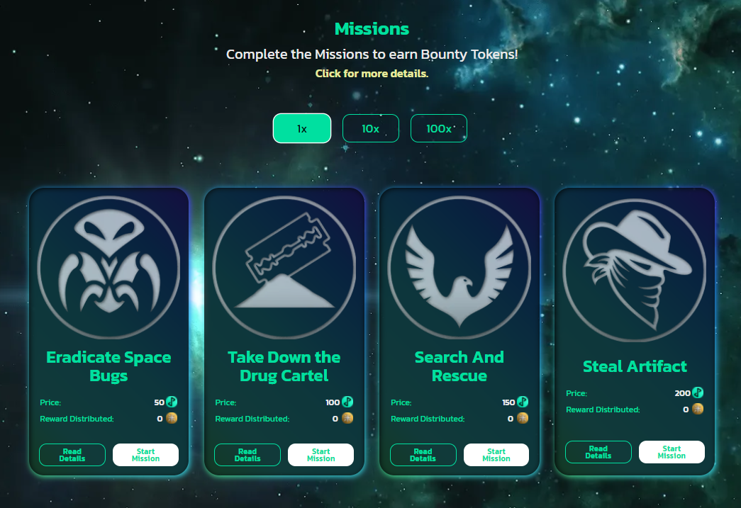Click token icon beside price 50

coord(172,402)
